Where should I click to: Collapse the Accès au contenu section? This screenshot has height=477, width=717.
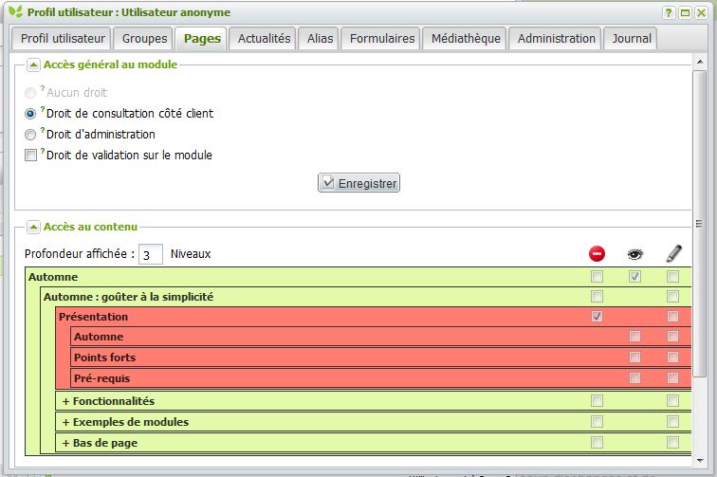pyautogui.click(x=32, y=227)
